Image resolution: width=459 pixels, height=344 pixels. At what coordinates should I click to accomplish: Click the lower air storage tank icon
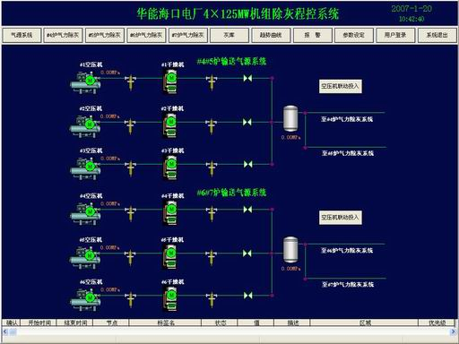click(x=290, y=250)
